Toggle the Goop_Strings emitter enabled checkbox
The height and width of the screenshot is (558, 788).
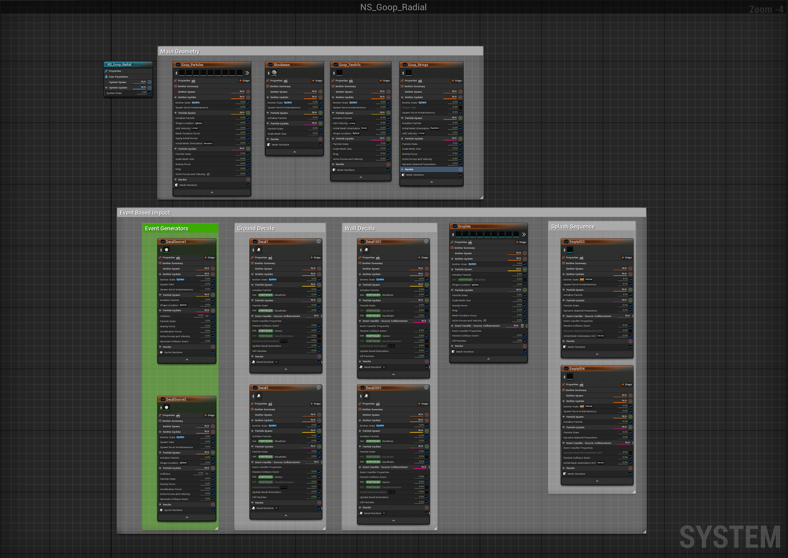tap(405, 65)
